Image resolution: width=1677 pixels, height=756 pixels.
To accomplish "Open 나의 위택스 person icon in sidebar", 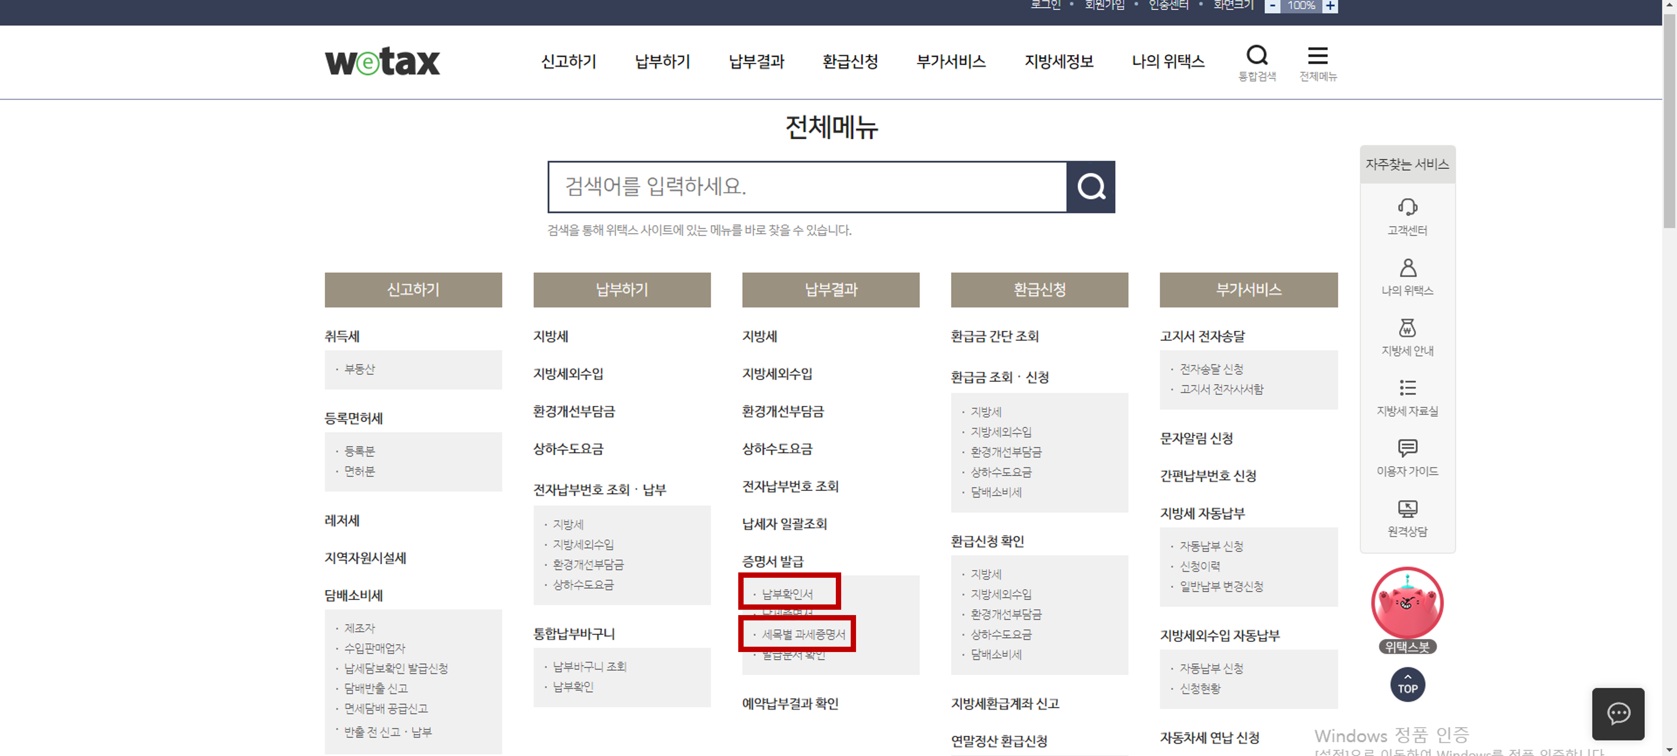I will [1407, 267].
